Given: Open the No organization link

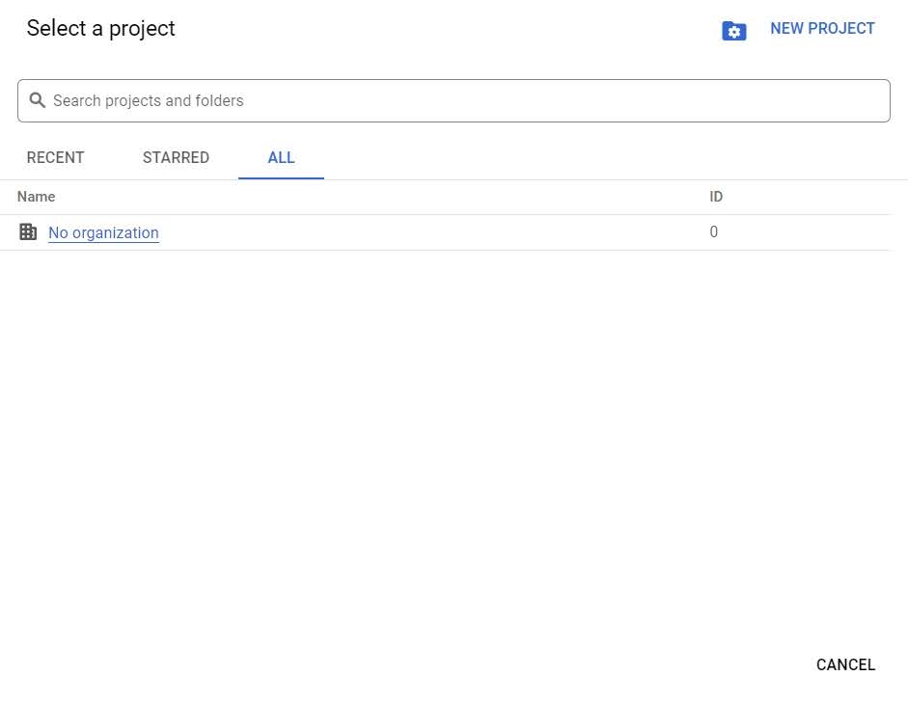Looking at the screenshot, I should [x=103, y=232].
